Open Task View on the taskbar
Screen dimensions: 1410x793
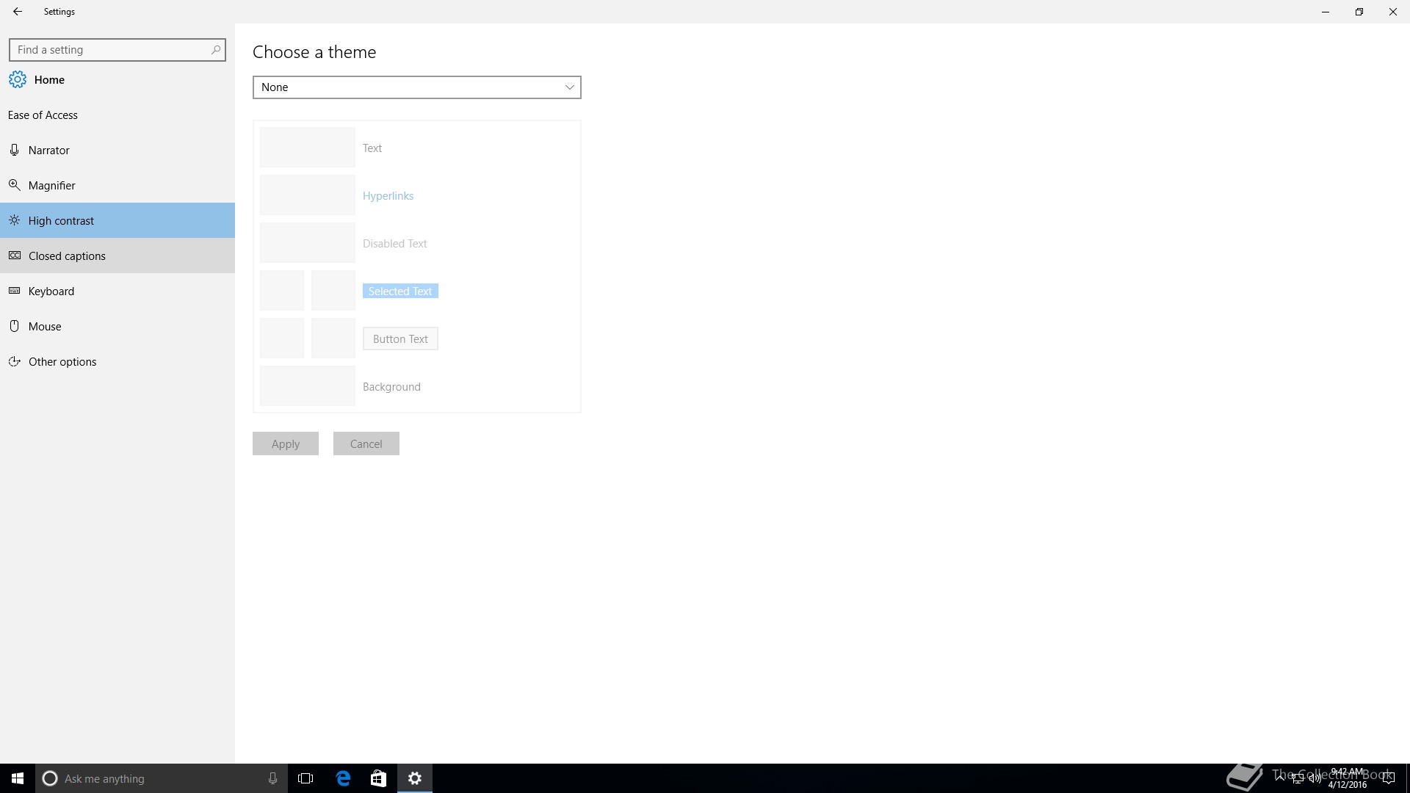[x=305, y=778]
